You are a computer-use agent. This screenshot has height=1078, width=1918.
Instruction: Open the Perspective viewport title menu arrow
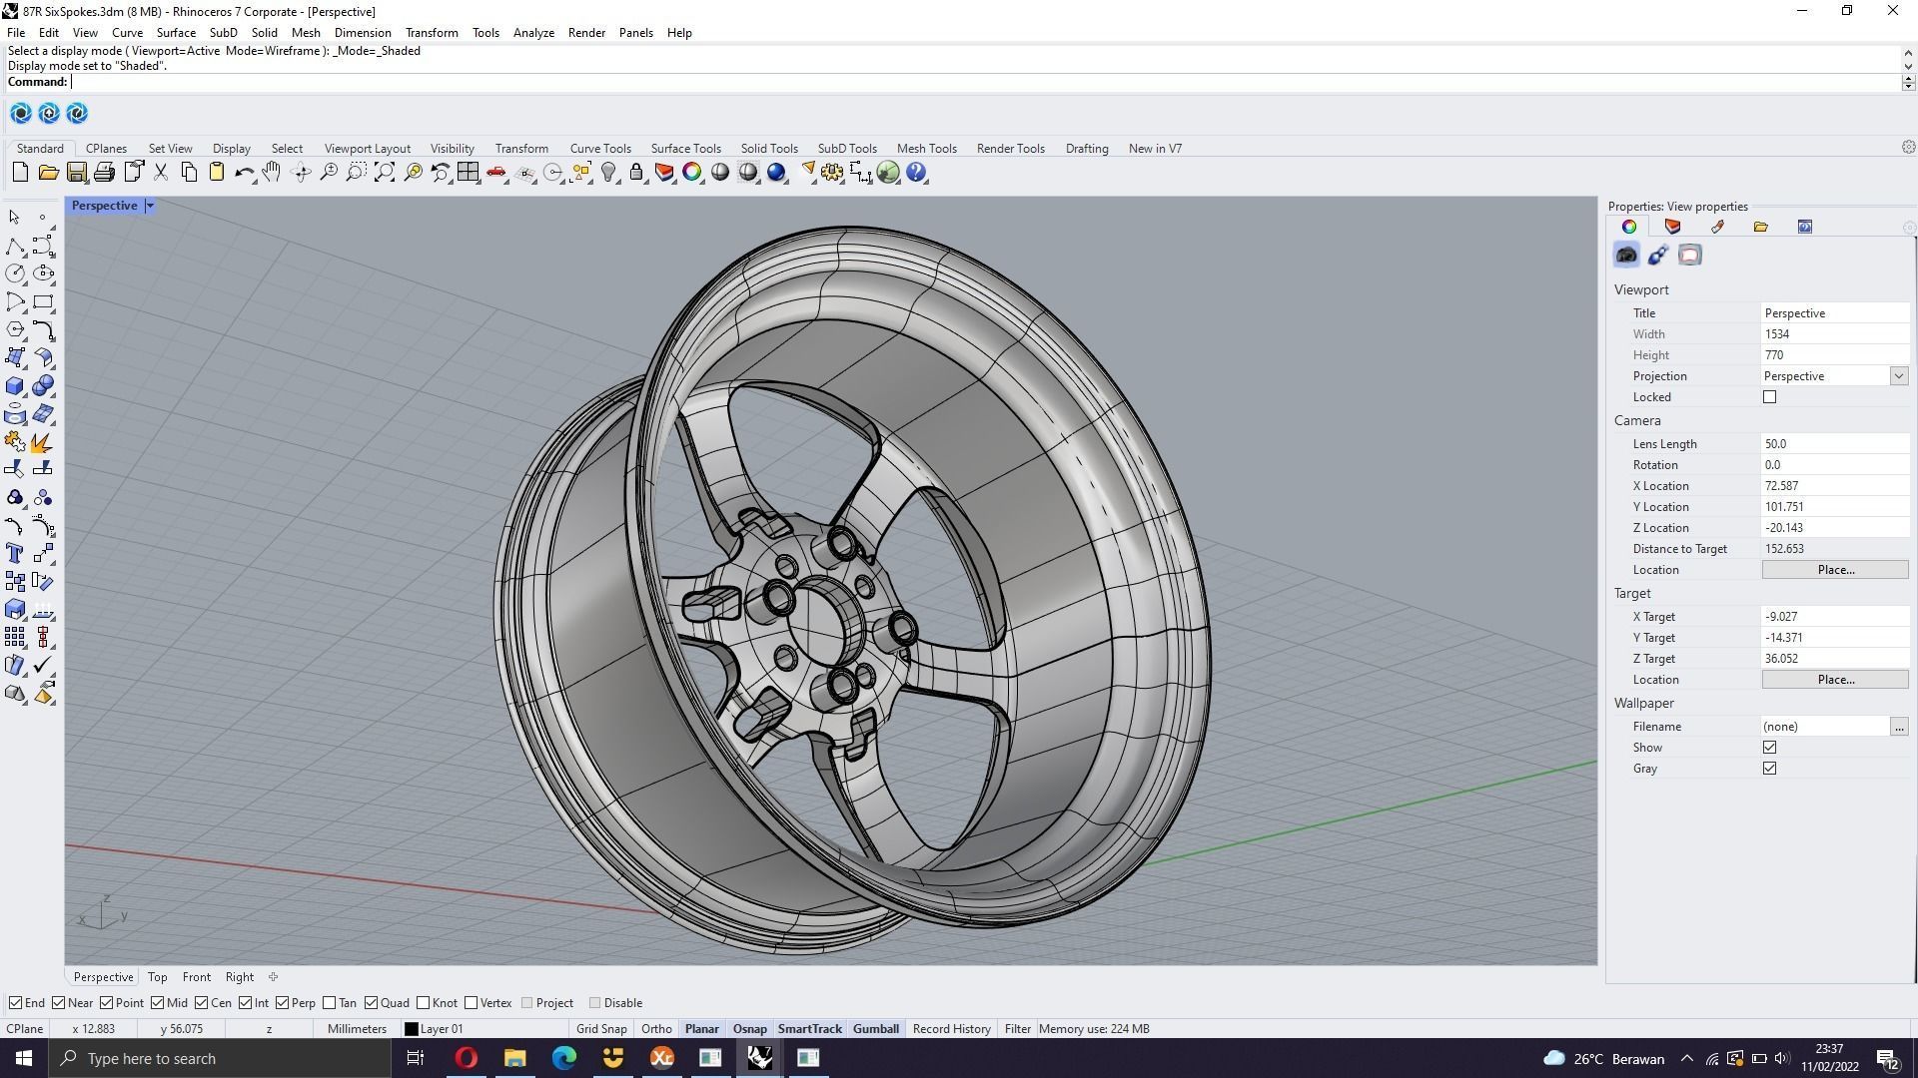[150, 206]
